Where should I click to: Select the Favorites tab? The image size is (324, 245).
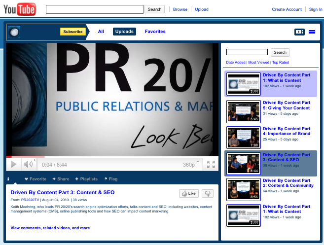click(x=155, y=32)
